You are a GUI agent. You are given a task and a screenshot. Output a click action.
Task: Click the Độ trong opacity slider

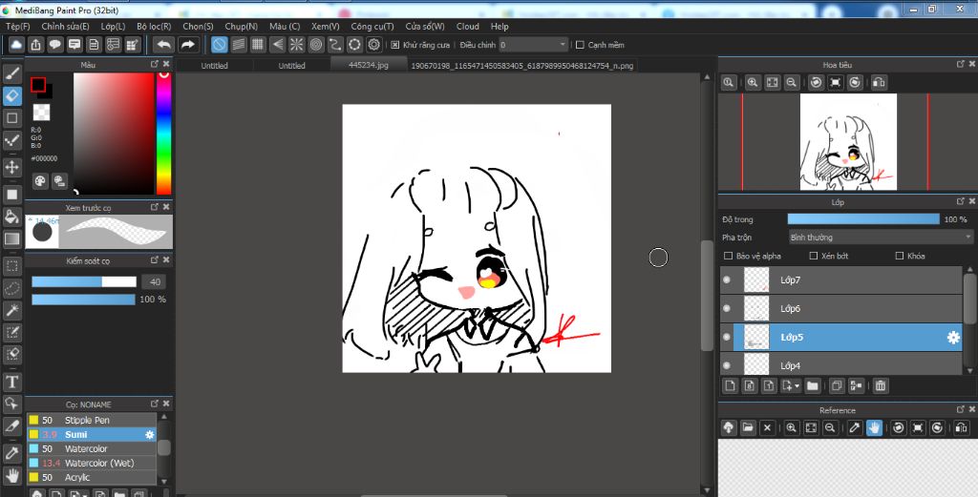click(863, 219)
